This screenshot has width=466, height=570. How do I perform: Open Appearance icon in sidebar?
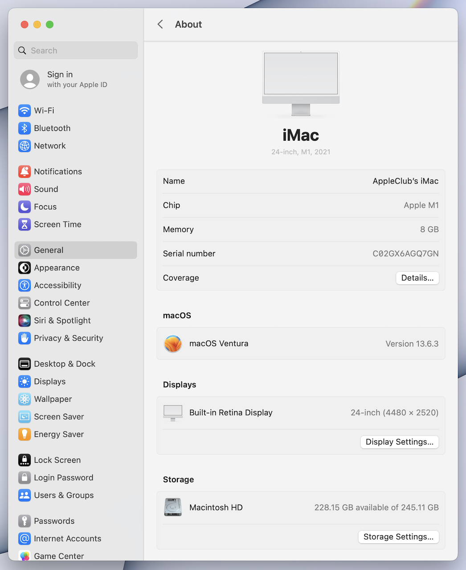pos(25,268)
